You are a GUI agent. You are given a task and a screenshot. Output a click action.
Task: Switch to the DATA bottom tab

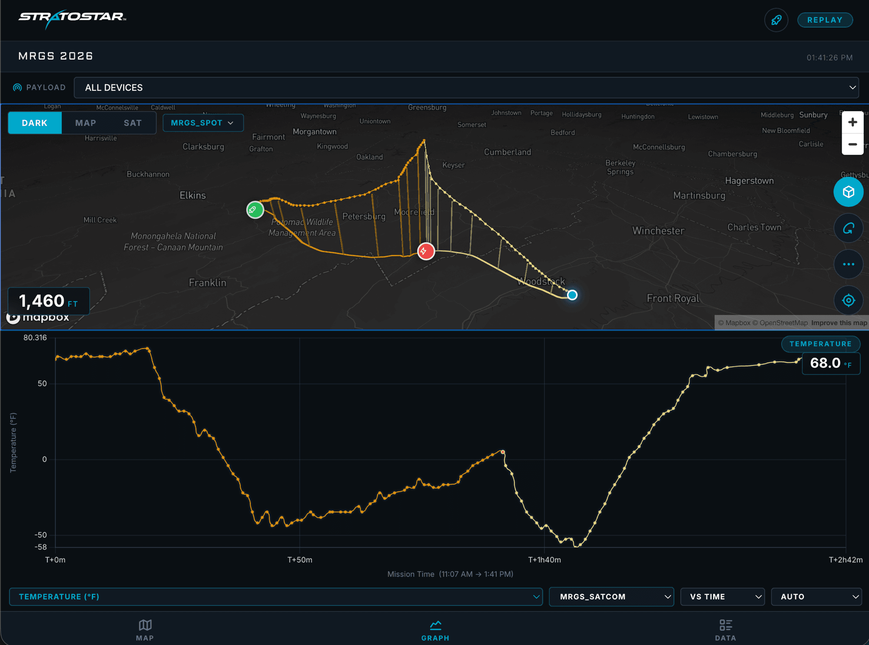tap(725, 630)
